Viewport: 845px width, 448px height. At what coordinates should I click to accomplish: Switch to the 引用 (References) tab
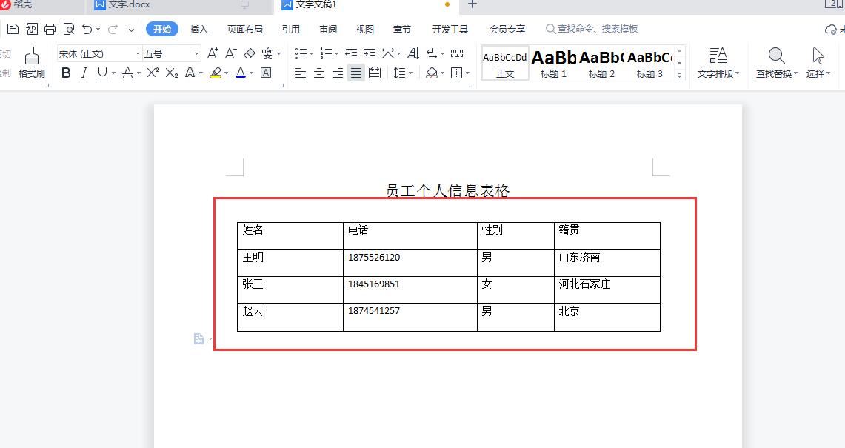tap(290, 29)
